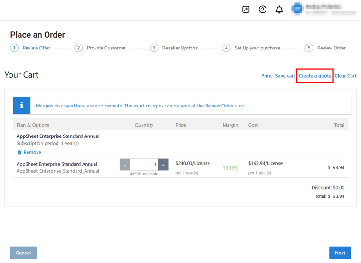Click the Discount: $0.00 text
The image size is (361, 263).
point(328,188)
